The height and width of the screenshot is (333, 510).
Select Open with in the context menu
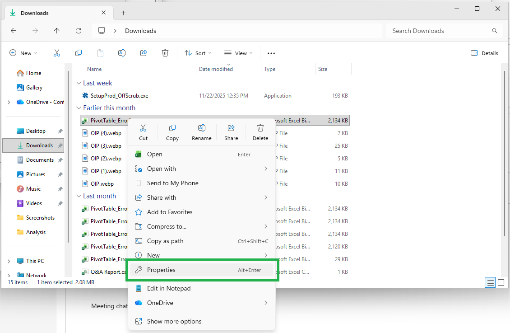point(201,169)
